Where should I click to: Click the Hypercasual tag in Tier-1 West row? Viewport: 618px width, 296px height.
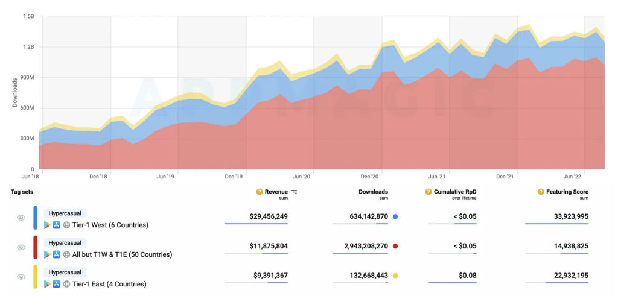65,213
